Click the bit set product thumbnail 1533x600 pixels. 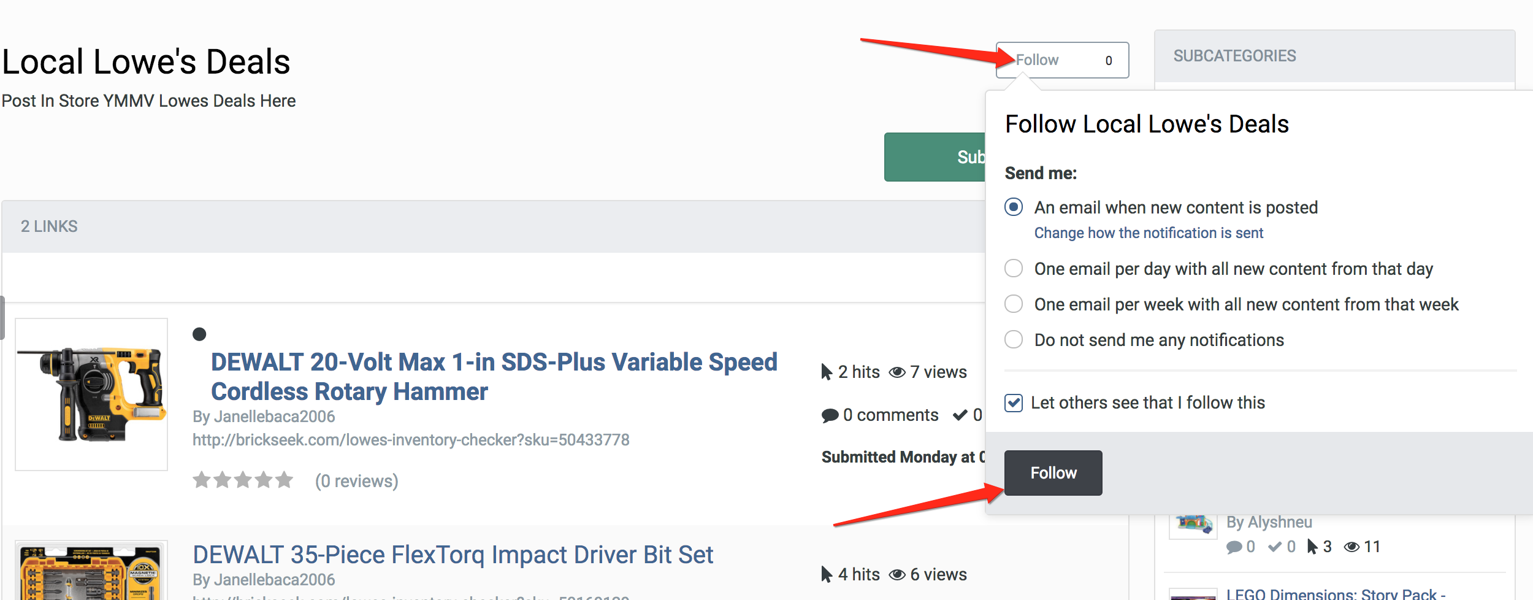(91, 571)
